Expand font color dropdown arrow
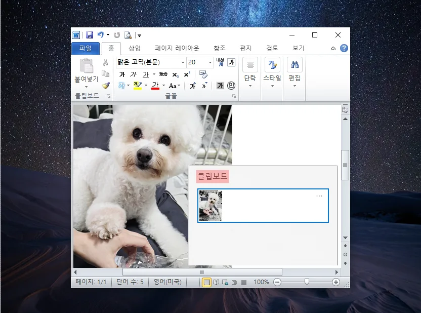Viewport: 421px width, 313px height. point(163,86)
